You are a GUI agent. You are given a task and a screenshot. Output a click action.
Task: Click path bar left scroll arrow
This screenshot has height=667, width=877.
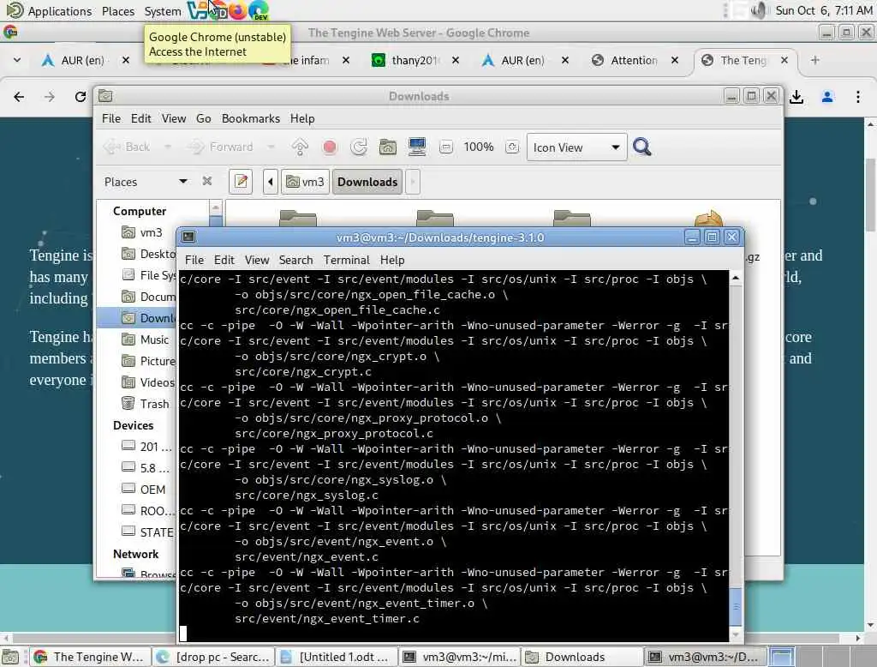(271, 182)
